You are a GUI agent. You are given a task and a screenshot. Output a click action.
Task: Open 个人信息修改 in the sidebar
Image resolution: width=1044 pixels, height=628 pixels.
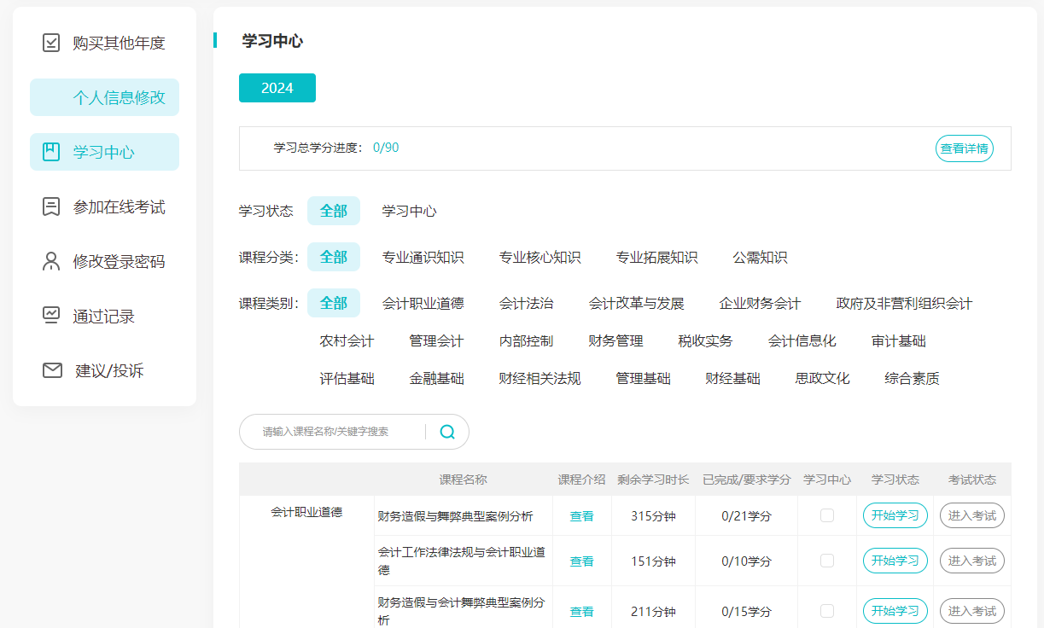coord(119,97)
